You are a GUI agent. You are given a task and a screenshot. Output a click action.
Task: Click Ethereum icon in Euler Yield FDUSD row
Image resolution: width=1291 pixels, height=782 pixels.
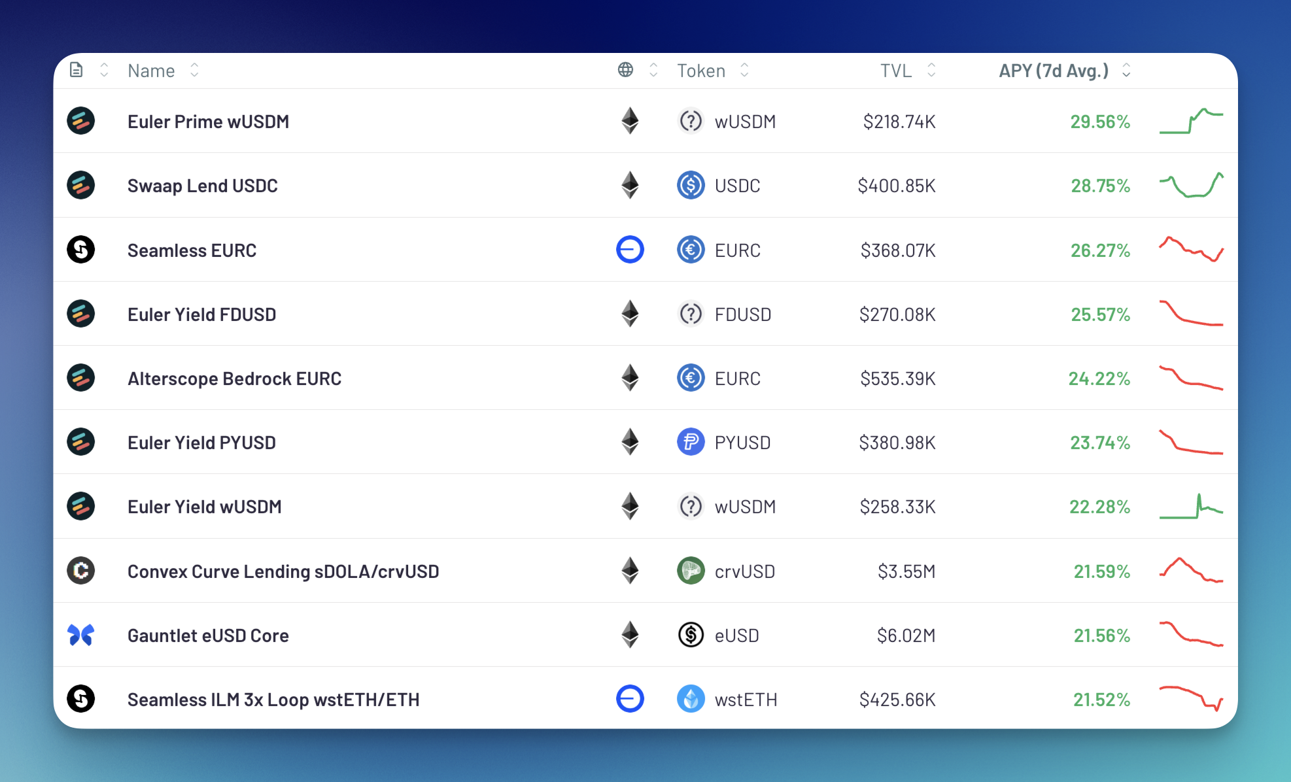[630, 314]
